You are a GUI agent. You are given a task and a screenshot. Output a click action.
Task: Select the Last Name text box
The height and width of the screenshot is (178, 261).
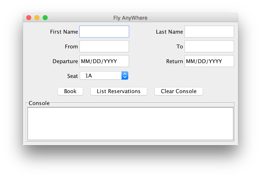pos(209,31)
